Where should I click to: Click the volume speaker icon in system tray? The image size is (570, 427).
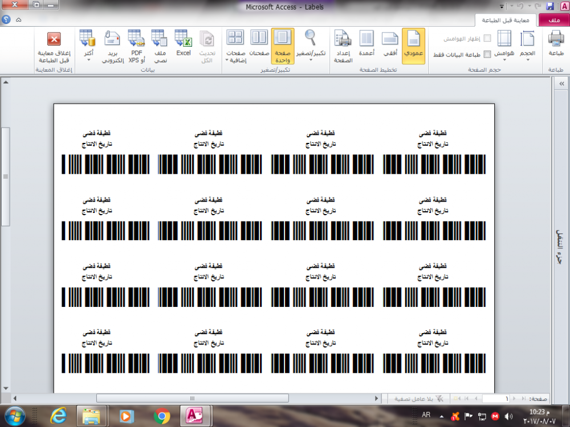(x=508, y=416)
